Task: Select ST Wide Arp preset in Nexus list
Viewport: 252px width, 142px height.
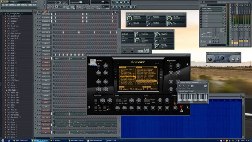Action: coord(146,84)
